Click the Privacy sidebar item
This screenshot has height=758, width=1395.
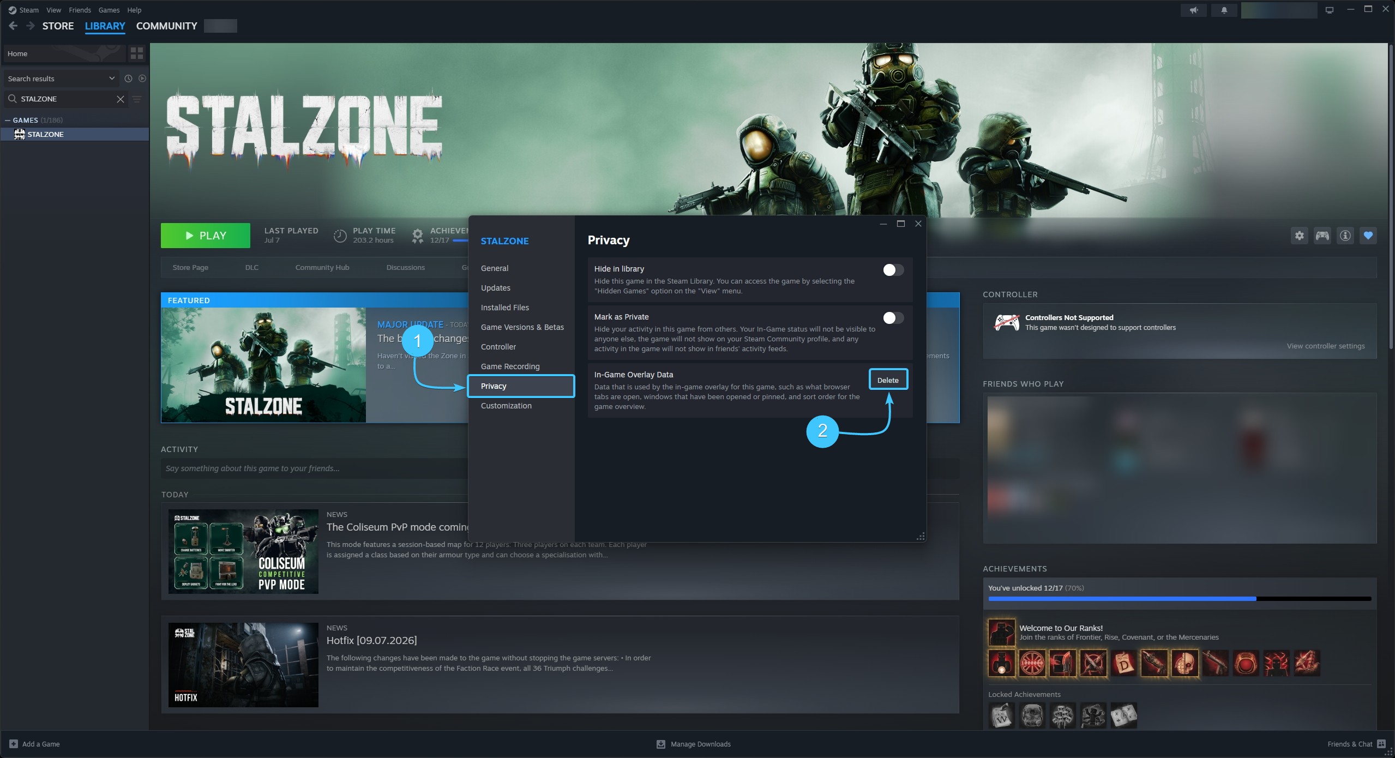(521, 386)
